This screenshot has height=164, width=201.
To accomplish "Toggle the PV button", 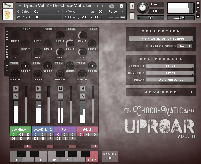I will (198, 16).
